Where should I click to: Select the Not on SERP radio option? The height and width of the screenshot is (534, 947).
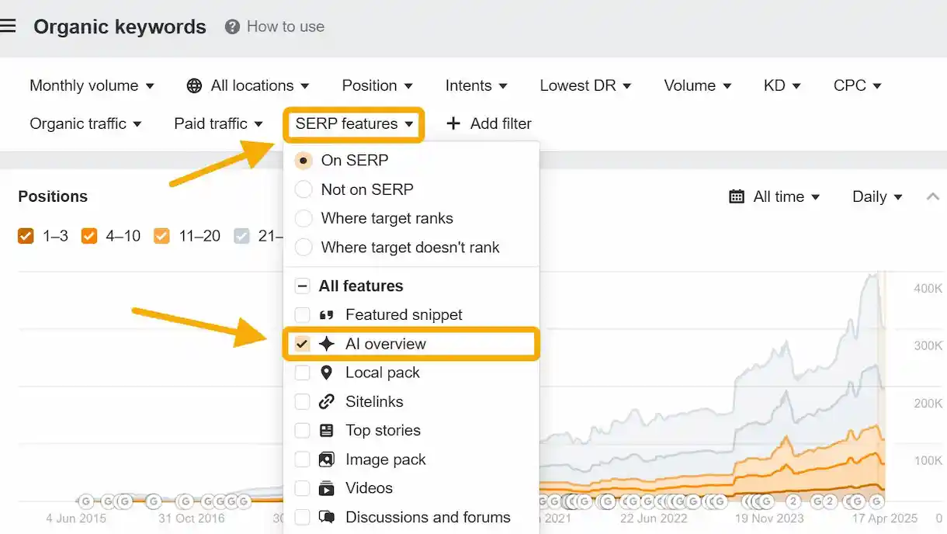coord(304,189)
